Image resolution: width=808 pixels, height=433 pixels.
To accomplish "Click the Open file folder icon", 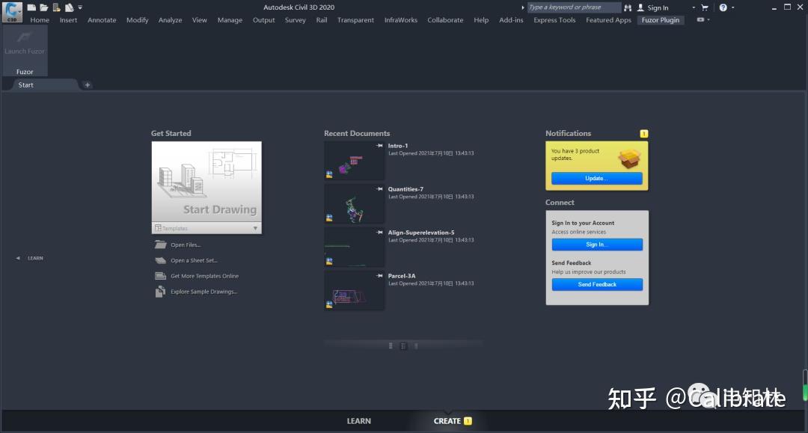I will (x=44, y=7).
